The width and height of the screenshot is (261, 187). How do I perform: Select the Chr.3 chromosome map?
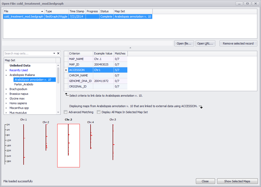click(69, 145)
